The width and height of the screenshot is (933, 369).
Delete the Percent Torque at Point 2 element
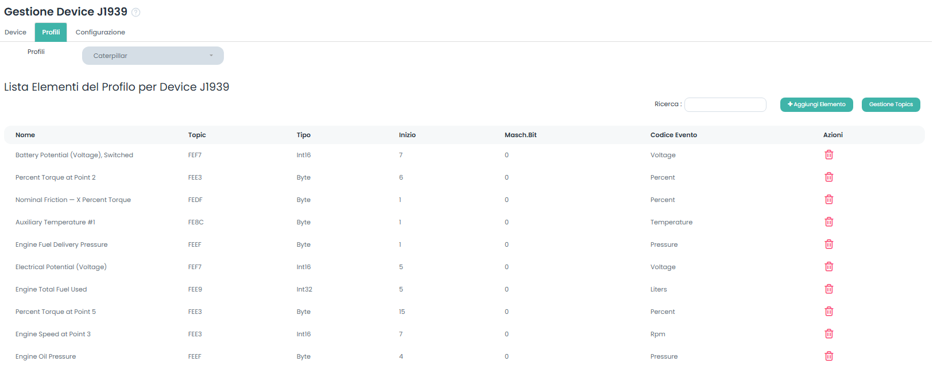(x=829, y=177)
